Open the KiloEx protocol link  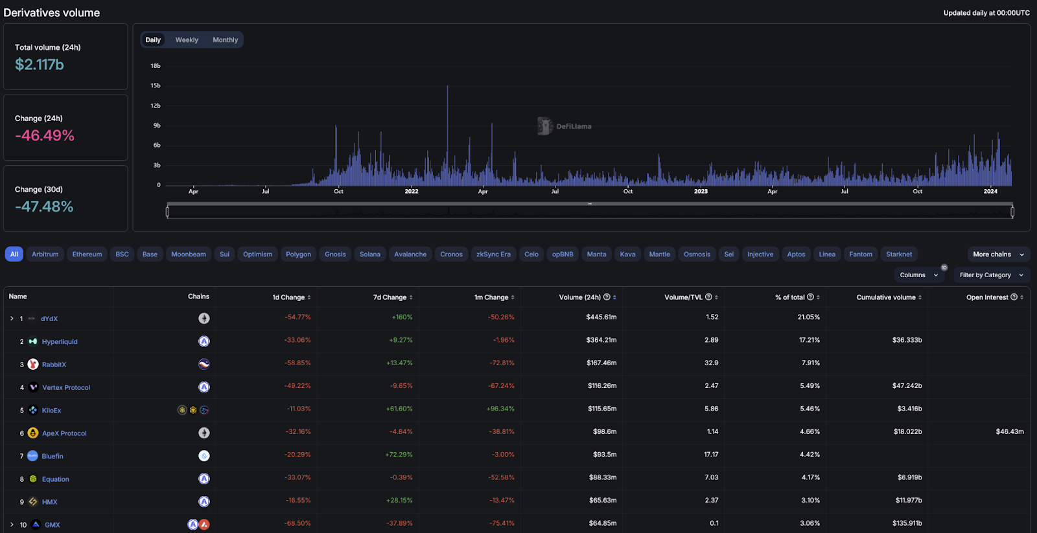click(52, 411)
